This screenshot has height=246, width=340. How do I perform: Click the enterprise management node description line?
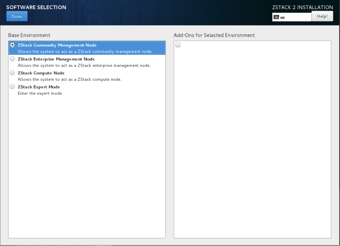84,66
